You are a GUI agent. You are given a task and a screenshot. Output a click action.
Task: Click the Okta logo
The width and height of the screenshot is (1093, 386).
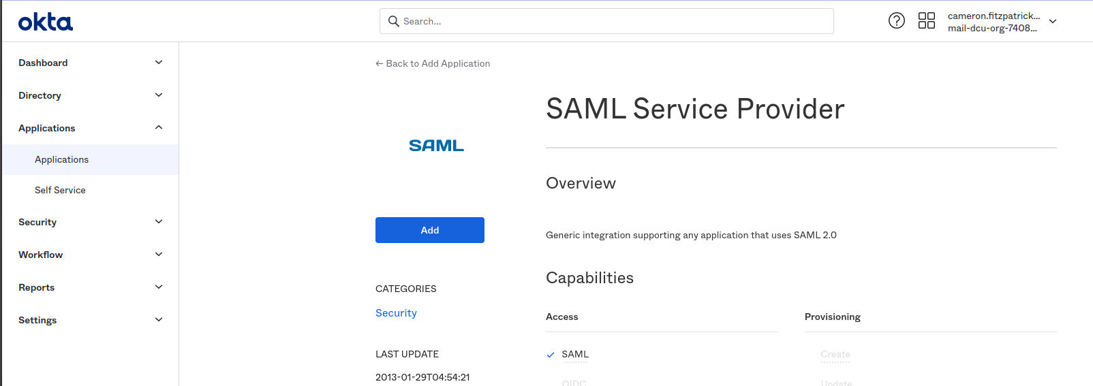tap(45, 22)
